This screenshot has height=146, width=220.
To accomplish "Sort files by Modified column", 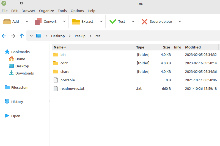I will pyautogui.click(x=193, y=47).
